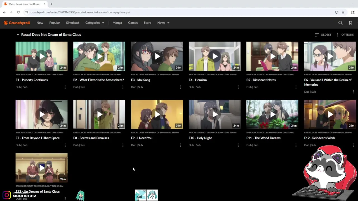Open more options for E6 Realm of Memories
The image size is (358, 201).
click(354, 92)
